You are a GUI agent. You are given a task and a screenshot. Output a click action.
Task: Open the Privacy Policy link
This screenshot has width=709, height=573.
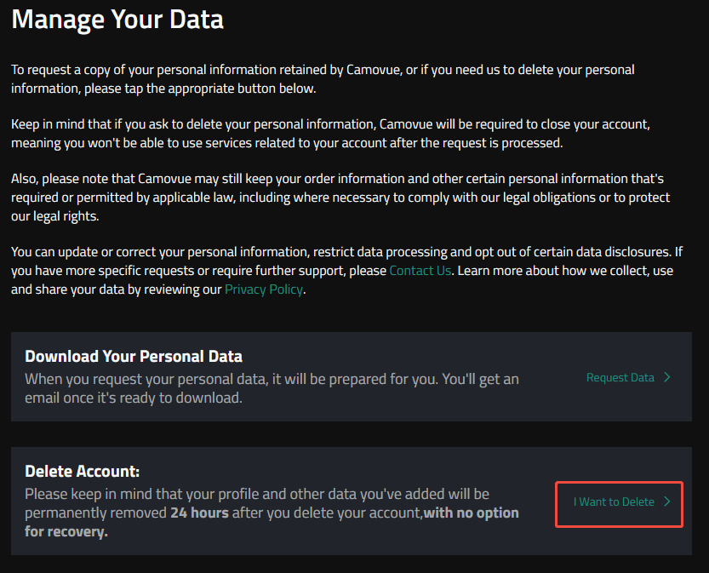pyautogui.click(x=264, y=289)
